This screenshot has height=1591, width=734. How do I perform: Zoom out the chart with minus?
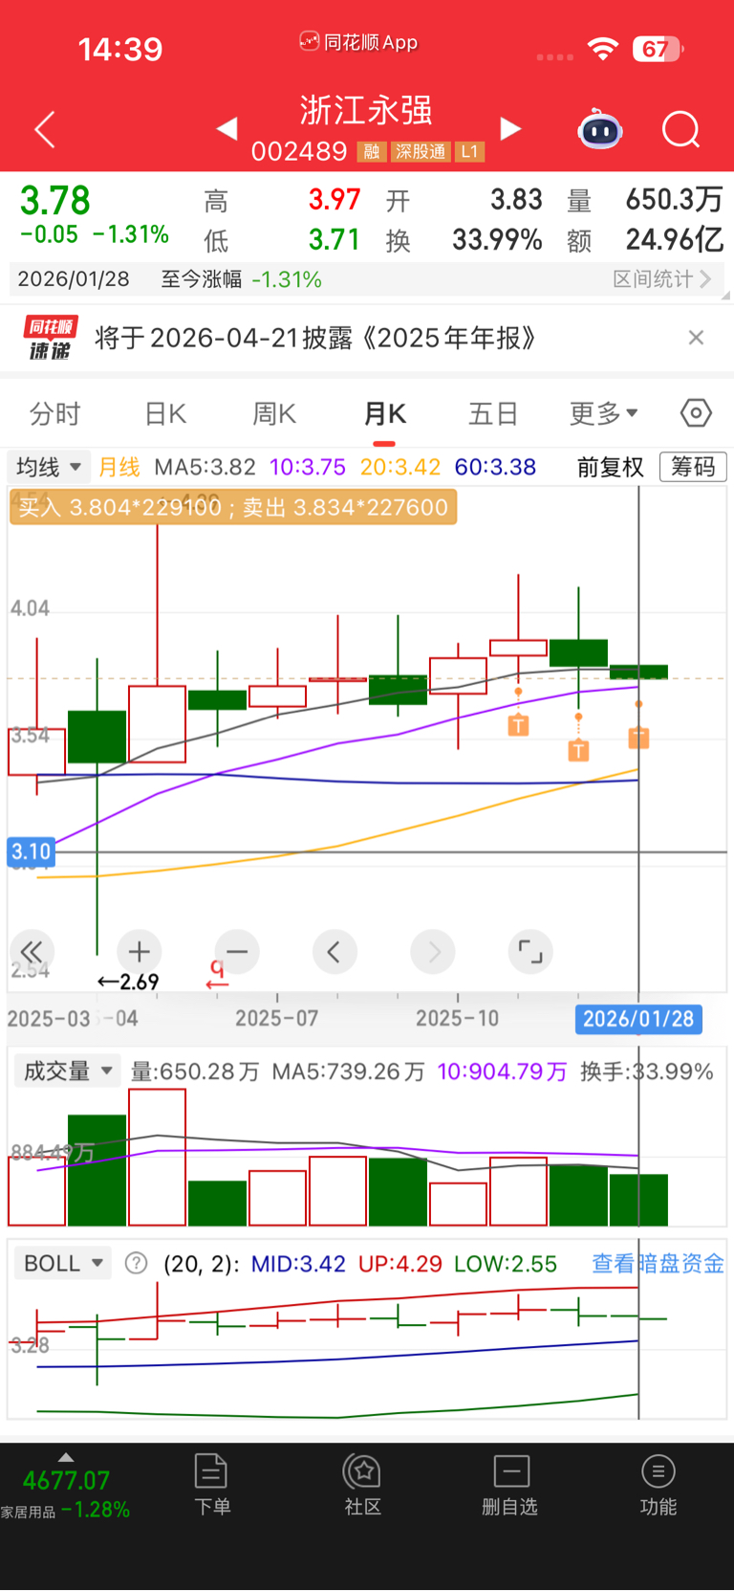click(238, 952)
